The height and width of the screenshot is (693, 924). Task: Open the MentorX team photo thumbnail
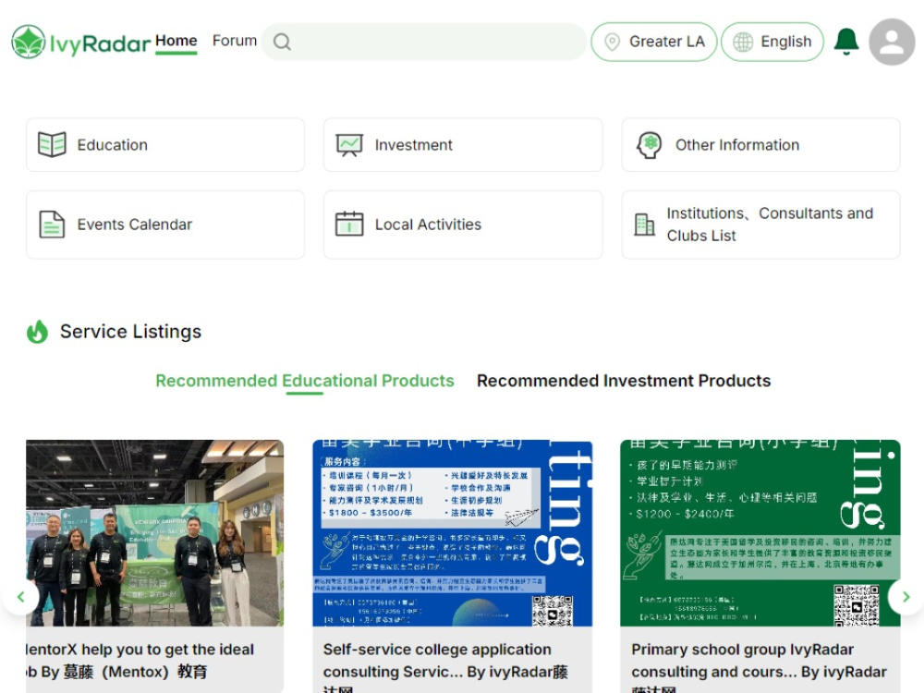pos(155,533)
